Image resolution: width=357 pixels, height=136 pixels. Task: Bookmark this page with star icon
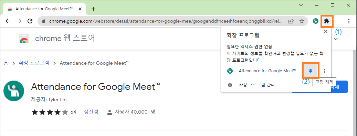coord(302,21)
